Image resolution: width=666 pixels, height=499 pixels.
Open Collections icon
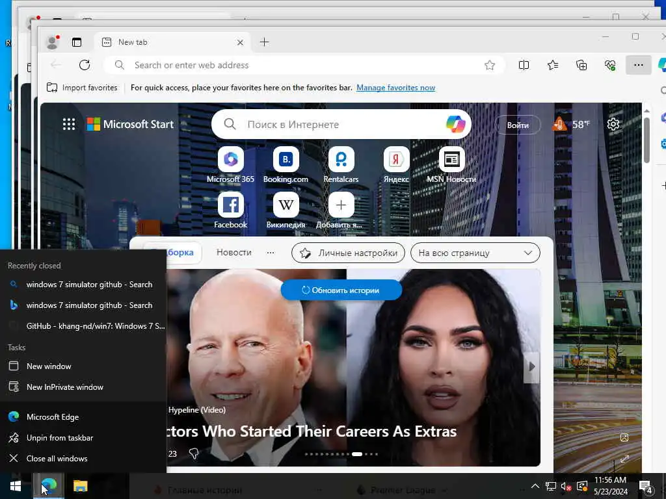pyautogui.click(x=581, y=65)
